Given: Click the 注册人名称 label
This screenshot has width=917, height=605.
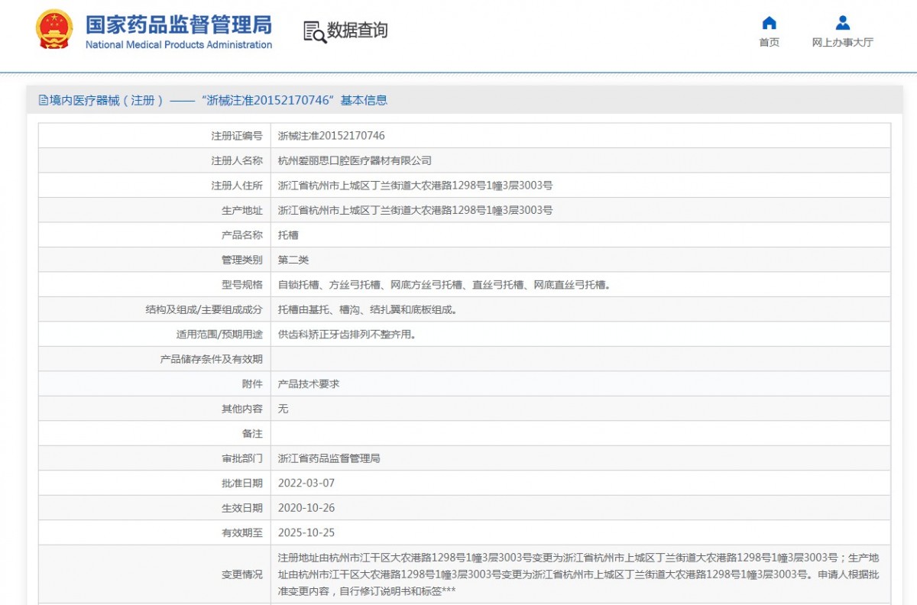Looking at the screenshot, I should [237, 160].
